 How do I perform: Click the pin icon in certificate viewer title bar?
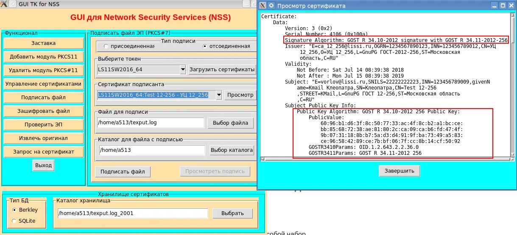coord(271,6)
